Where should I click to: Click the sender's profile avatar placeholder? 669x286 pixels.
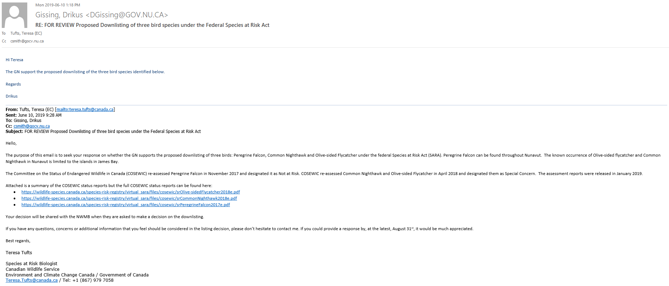click(15, 15)
